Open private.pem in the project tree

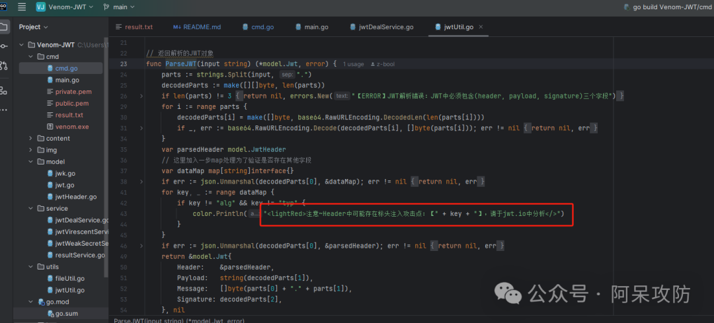pyautogui.click(x=69, y=92)
